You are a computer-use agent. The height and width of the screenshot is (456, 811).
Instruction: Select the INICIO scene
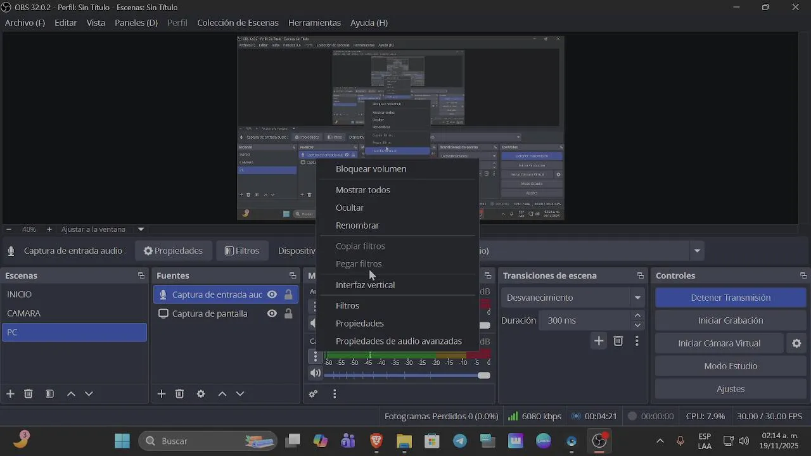tap(74, 294)
